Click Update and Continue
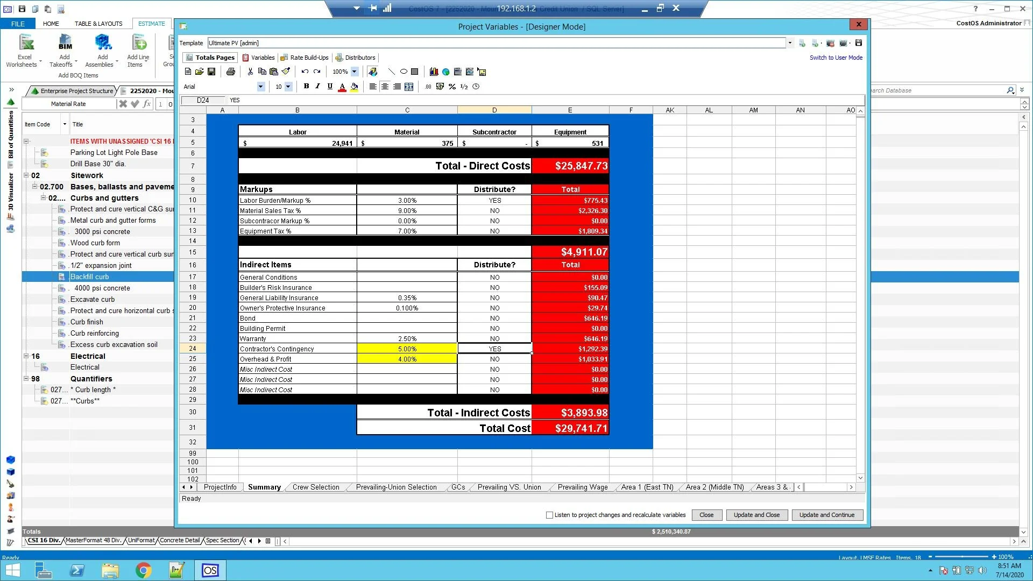Image resolution: width=1033 pixels, height=581 pixels. tap(827, 515)
